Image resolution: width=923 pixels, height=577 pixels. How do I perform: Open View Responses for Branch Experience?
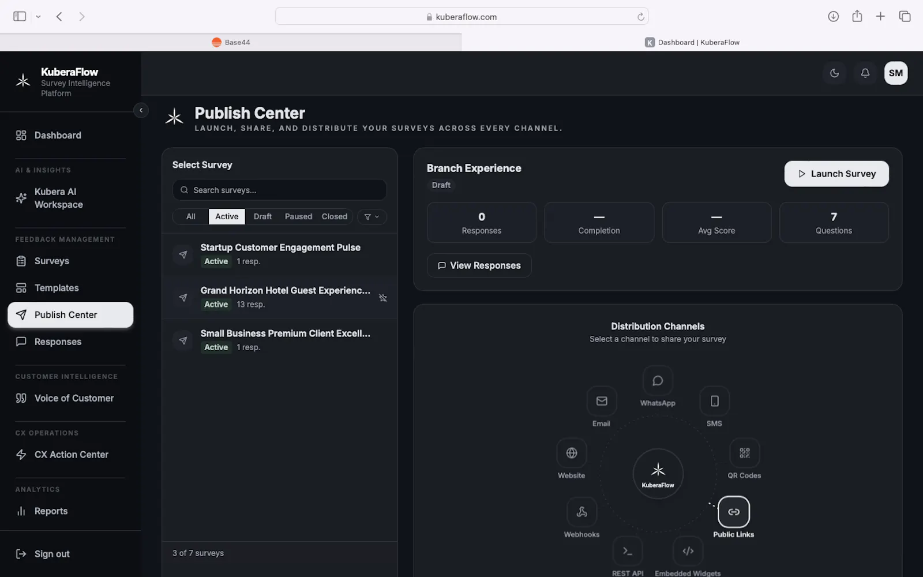pyautogui.click(x=479, y=265)
